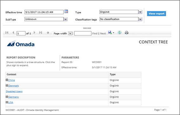Go to the previous report page
Screen dimensions: 180x115
[13, 33]
